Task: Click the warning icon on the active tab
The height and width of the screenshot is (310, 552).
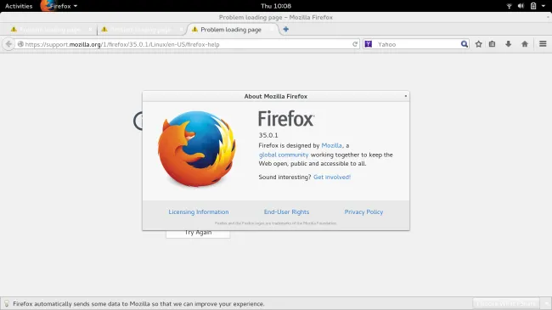Action: pyautogui.click(x=194, y=29)
